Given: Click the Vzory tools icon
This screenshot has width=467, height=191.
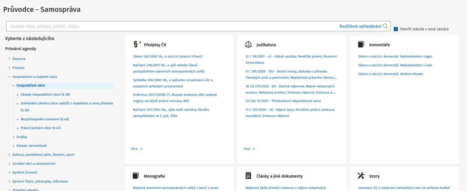Looking at the screenshot, I should point(361,176).
